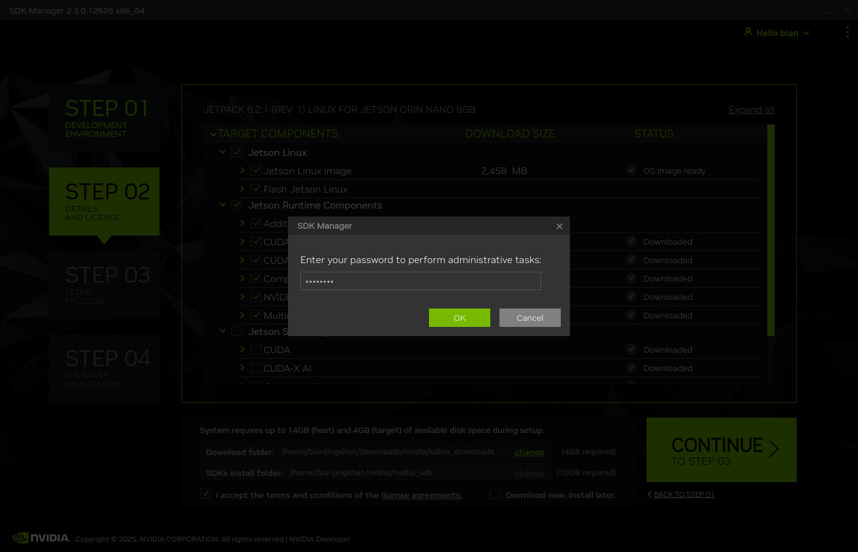Expand the Jetson Linux image row

[x=242, y=171]
